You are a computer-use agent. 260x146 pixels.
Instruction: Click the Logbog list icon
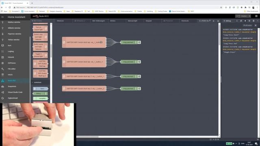click(x=2, y=52)
